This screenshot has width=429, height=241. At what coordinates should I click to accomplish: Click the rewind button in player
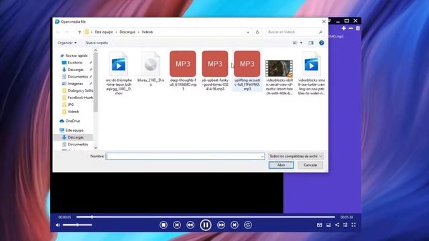pyautogui.click(x=190, y=225)
